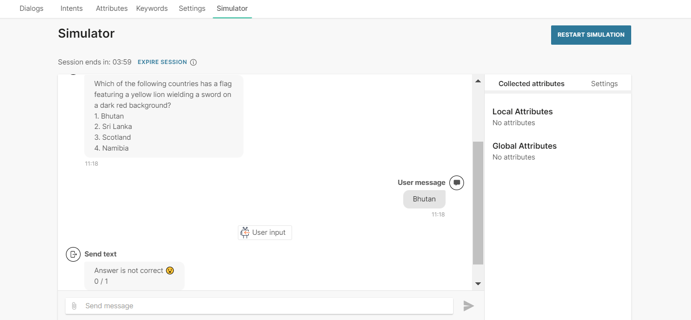
Task: Switch to the Intents tab
Action: [72, 8]
